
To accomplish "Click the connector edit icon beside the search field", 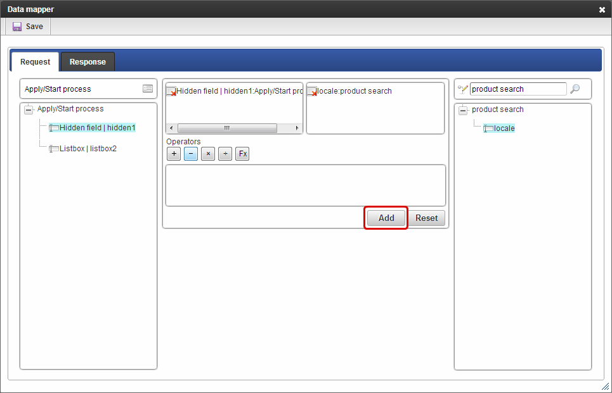I will coord(462,89).
